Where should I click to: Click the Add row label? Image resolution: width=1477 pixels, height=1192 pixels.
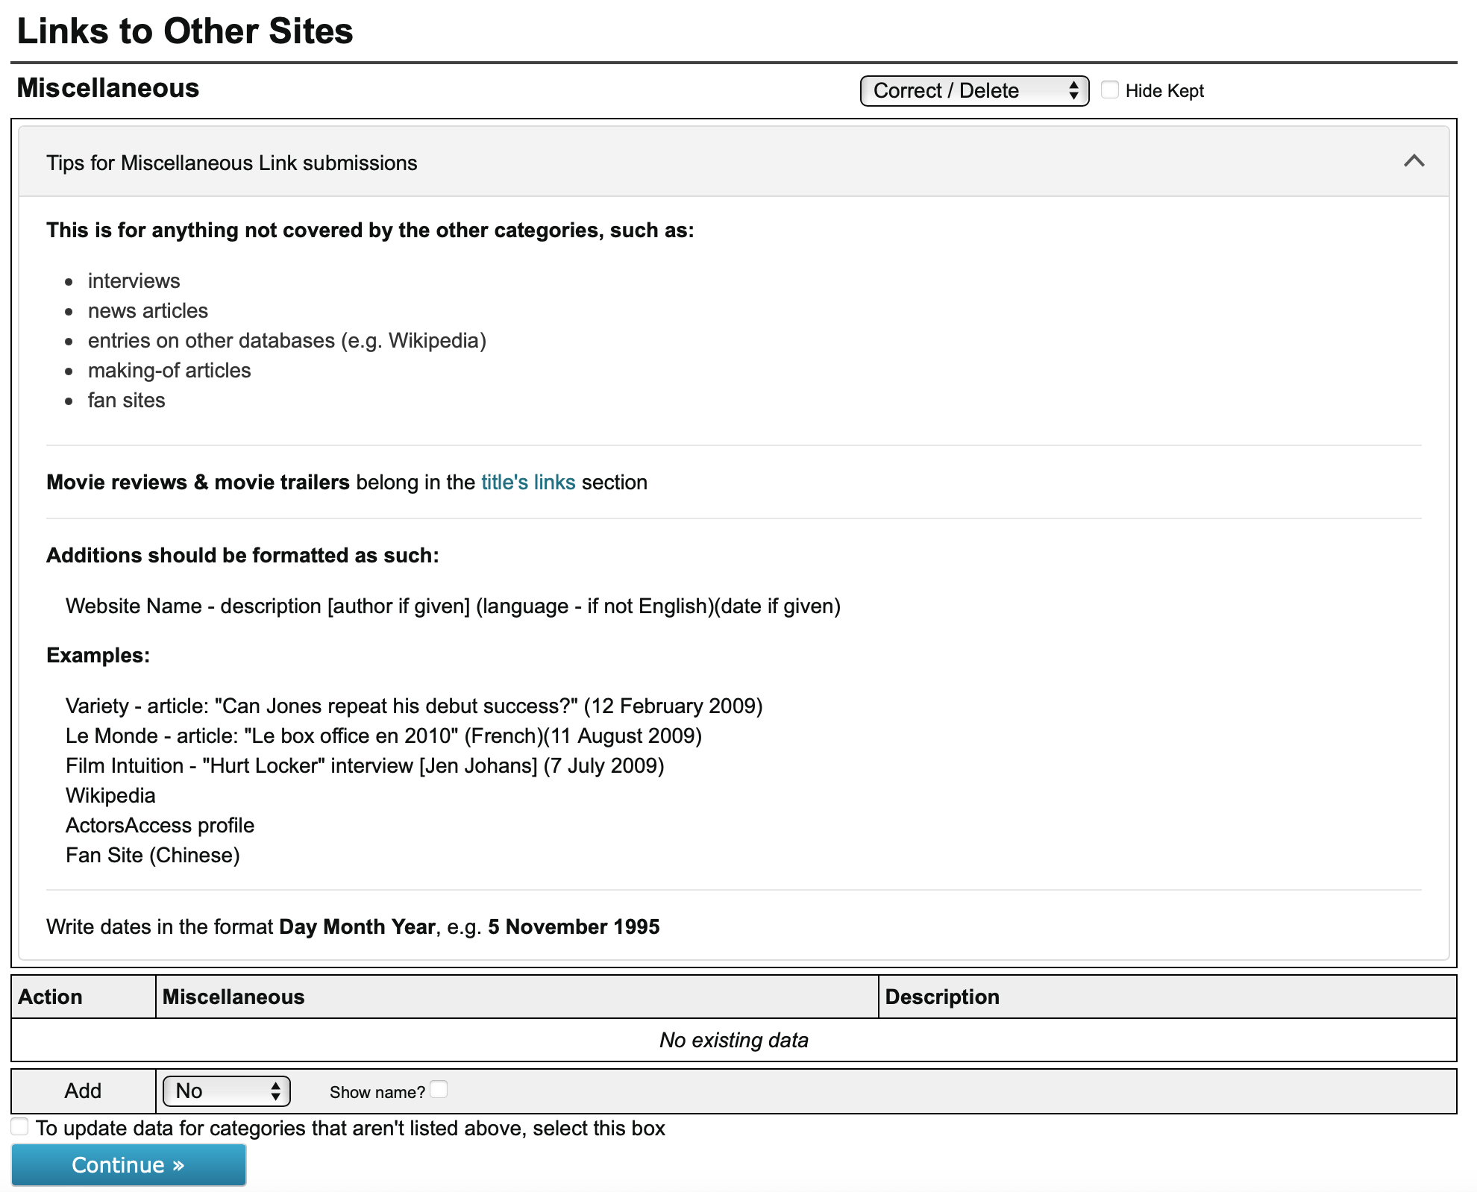click(82, 1091)
